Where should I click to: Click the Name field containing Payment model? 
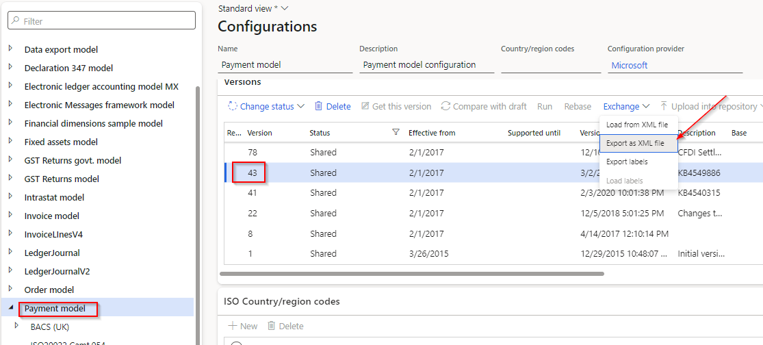tap(285, 65)
